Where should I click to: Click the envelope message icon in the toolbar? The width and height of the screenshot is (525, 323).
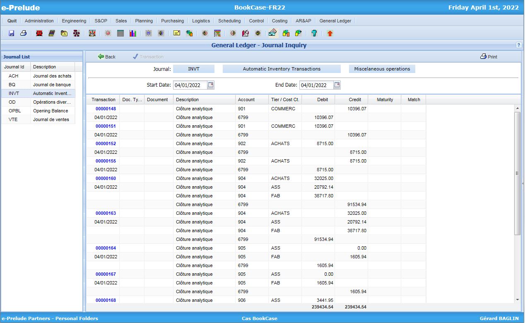[177, 33]
